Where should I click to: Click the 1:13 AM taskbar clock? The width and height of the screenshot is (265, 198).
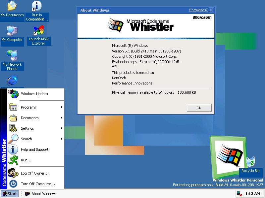point(253,194)
